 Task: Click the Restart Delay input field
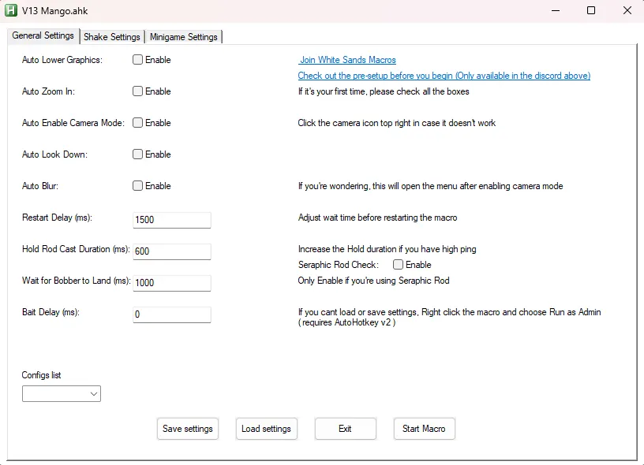(172, 220)
